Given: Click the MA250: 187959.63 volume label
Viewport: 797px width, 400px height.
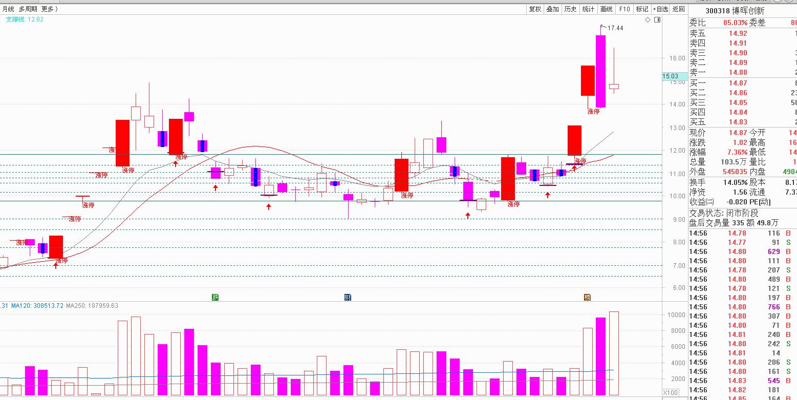Looking at the screenshot, I should click(x=93, y=306).
